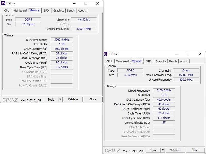Click the CPU-Z app icon in the version 1.99.0 window title bar
This screenshot has width=206, height=154.
click(x=106, y=54)
